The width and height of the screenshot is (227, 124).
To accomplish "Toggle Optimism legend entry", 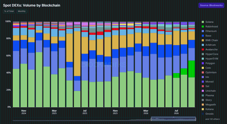I will coord(209,72).
